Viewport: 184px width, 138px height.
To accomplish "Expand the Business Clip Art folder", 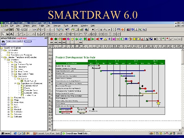I will [x=12, y=65].
